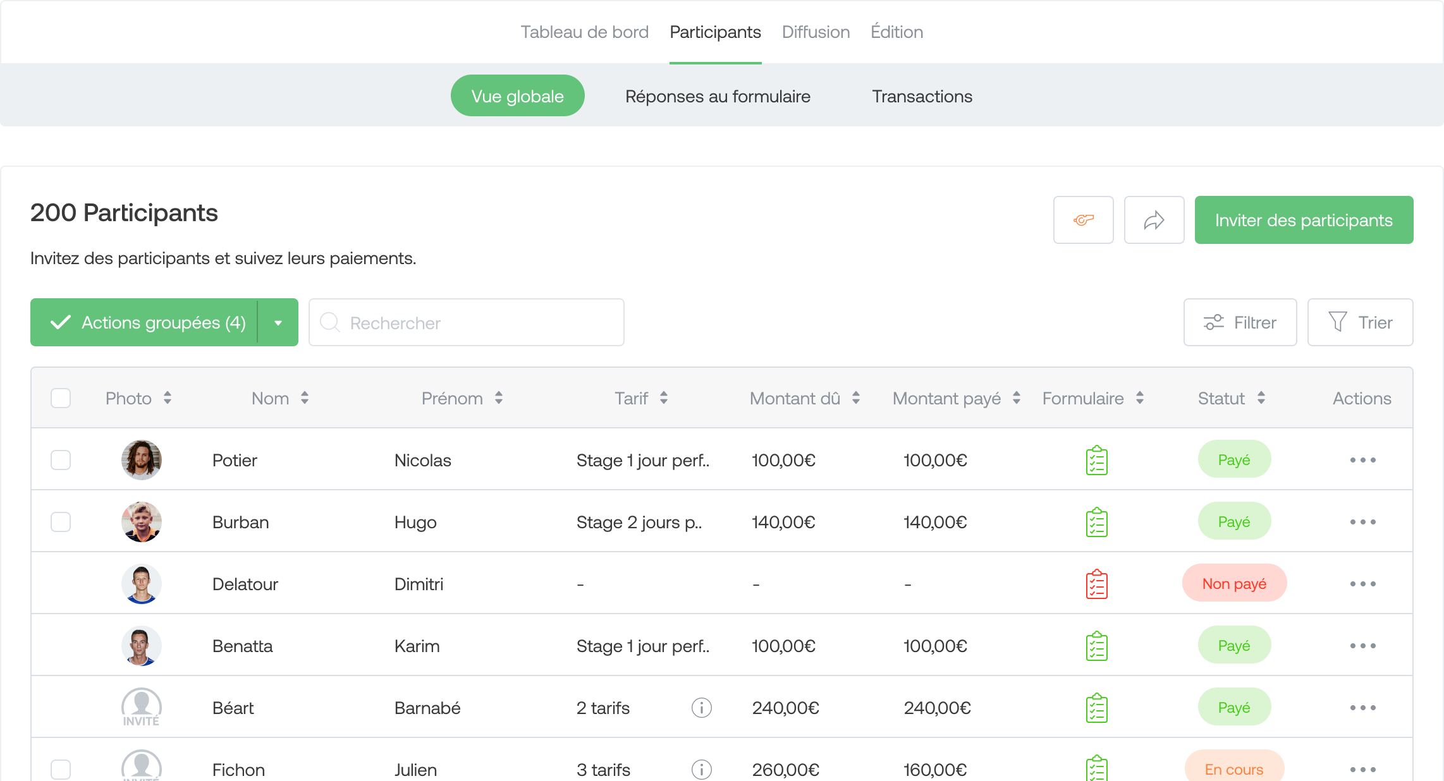Viewport: 1444px width, 781px height.
Task: Focus the Rechercher search field
Action: pyautogui.click(x=467, y=322)
